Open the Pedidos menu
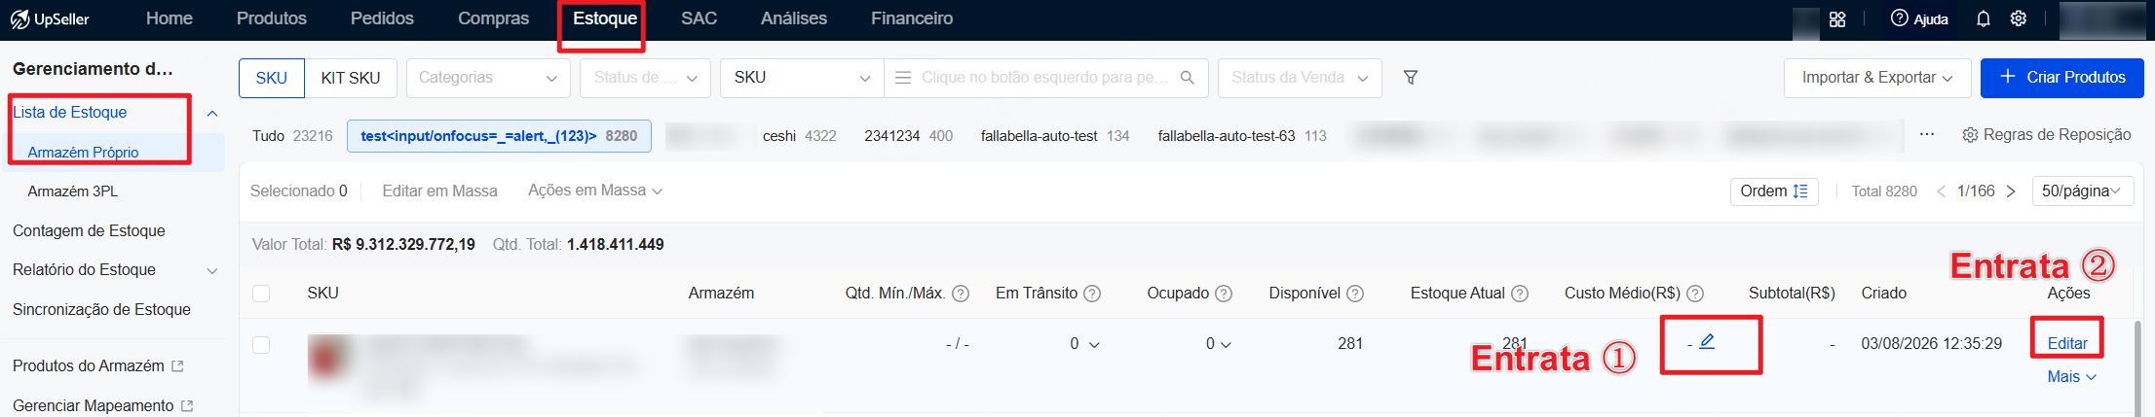This screenshot has width=2155, height=417. [x=382, y=18]
